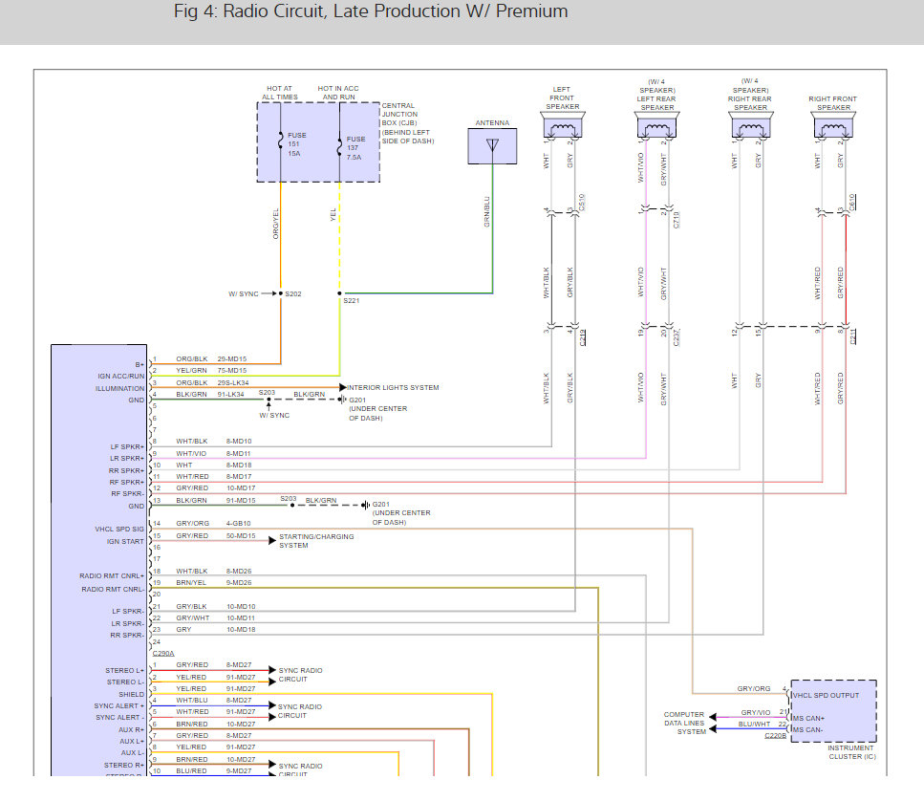Click the 'LEFT FRONT SPEAKER' label
Viewport: 924px width, 801px height.
tap(562, 97)
